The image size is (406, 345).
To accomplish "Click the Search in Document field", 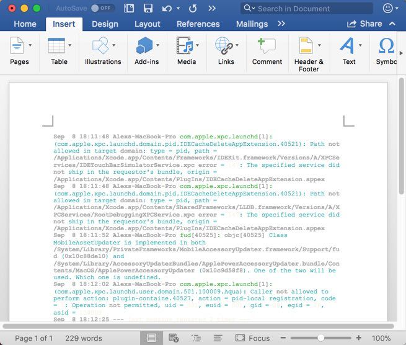I will click(307, 9).
